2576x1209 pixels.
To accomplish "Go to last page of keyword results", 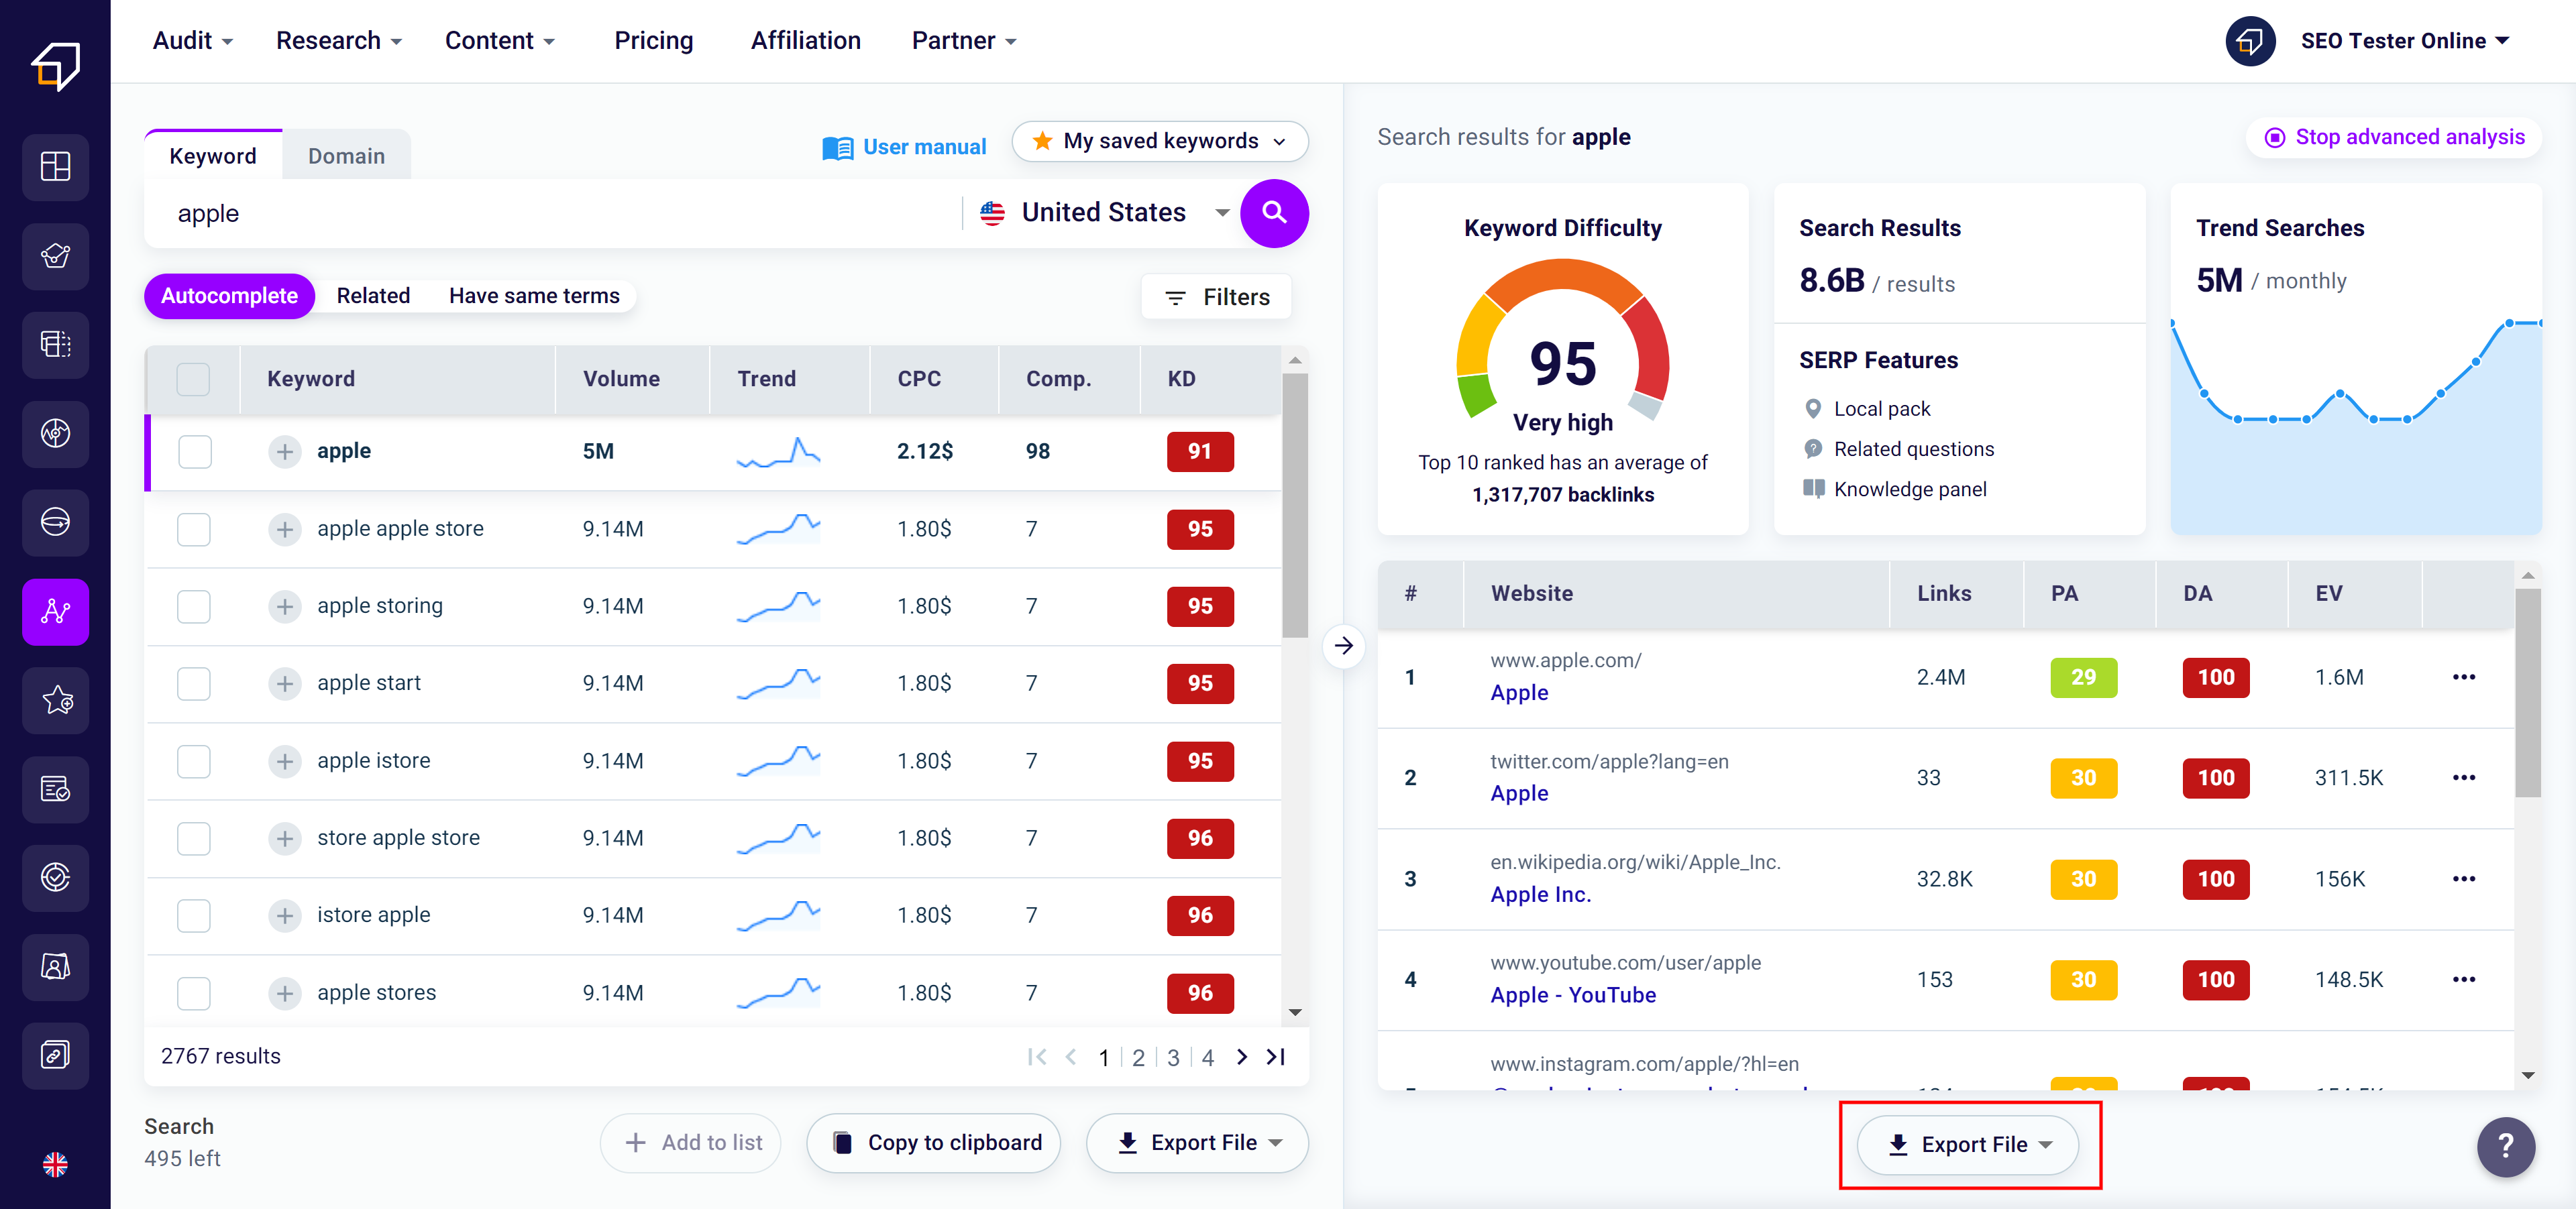I will click(x=1276, y=1057).
